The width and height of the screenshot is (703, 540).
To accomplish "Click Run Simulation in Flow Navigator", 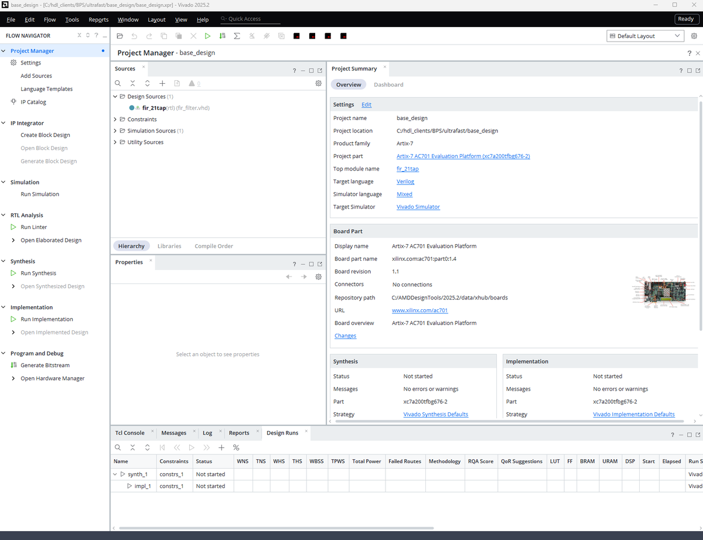I will pos(40,194).
